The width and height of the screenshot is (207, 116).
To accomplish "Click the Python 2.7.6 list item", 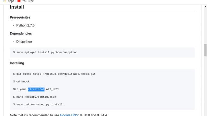I will (x=25, y=25).
